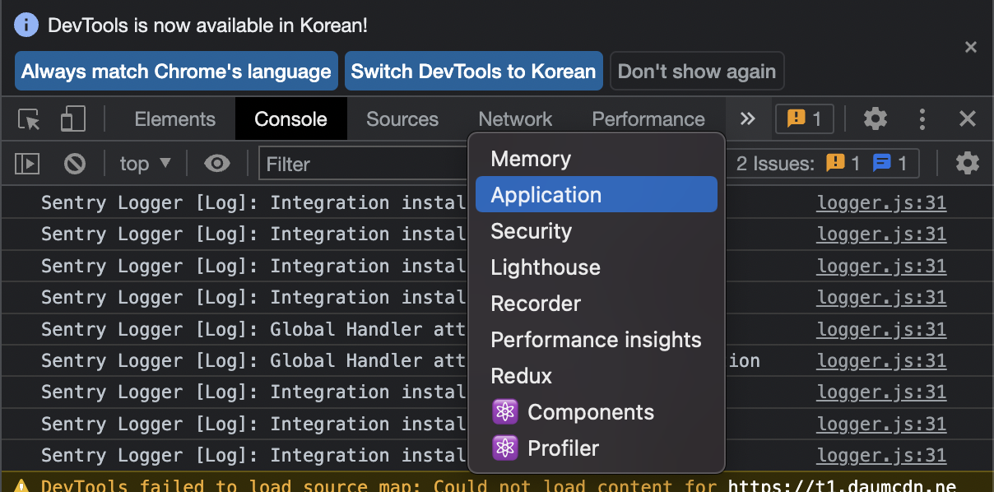This screenshot has height=492, width=994.
Task: Open the top context dropdown
Action: (x=146, y=164)
